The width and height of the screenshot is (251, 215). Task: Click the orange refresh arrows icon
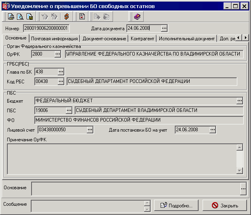tap(67, 17)
